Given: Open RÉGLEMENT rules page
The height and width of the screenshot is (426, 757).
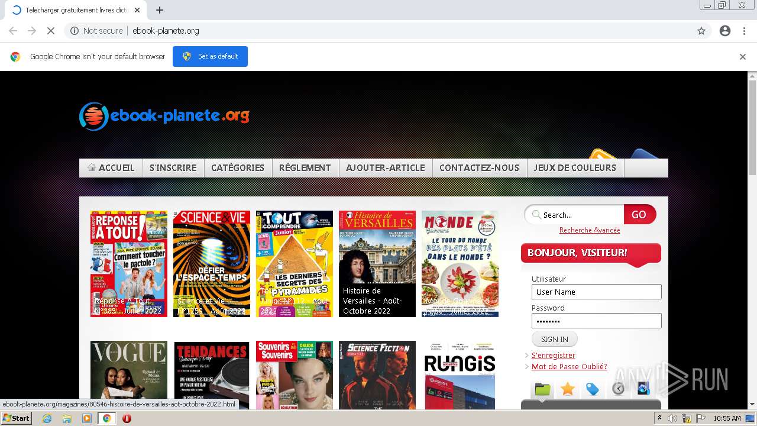Looking at the screenshot, I should tap(305, 168).
